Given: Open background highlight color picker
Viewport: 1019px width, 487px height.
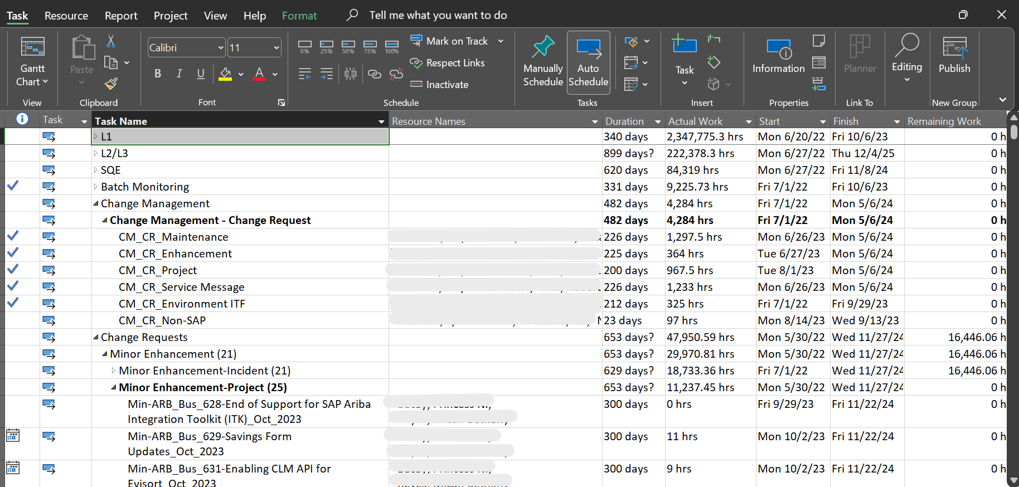Looking at the screenshot, I should click(x=241, y=74).
